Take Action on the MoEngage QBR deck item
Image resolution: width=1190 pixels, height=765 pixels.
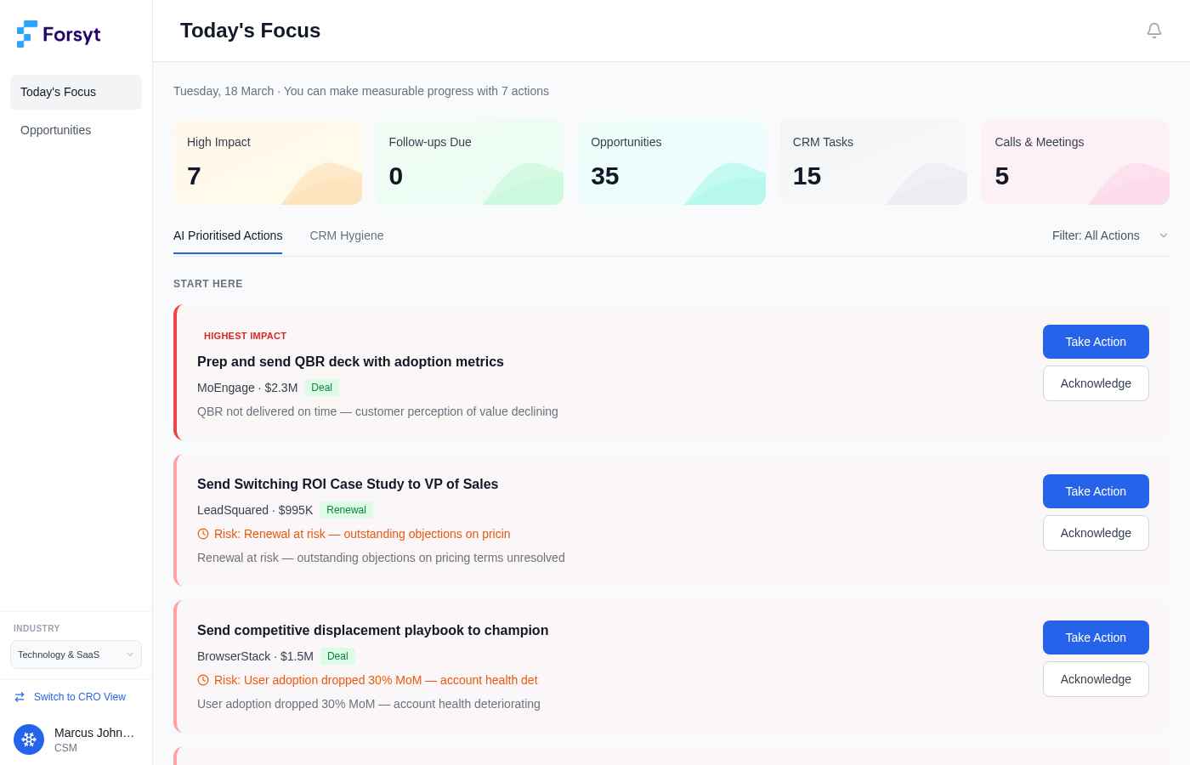1096,342
